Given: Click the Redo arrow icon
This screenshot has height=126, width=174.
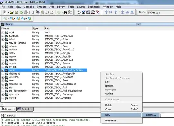Looking at the screenshot, I should [52, 12].
